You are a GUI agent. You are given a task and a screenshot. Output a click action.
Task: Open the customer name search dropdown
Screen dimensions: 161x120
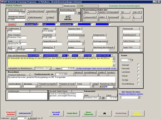pos(139,97)
